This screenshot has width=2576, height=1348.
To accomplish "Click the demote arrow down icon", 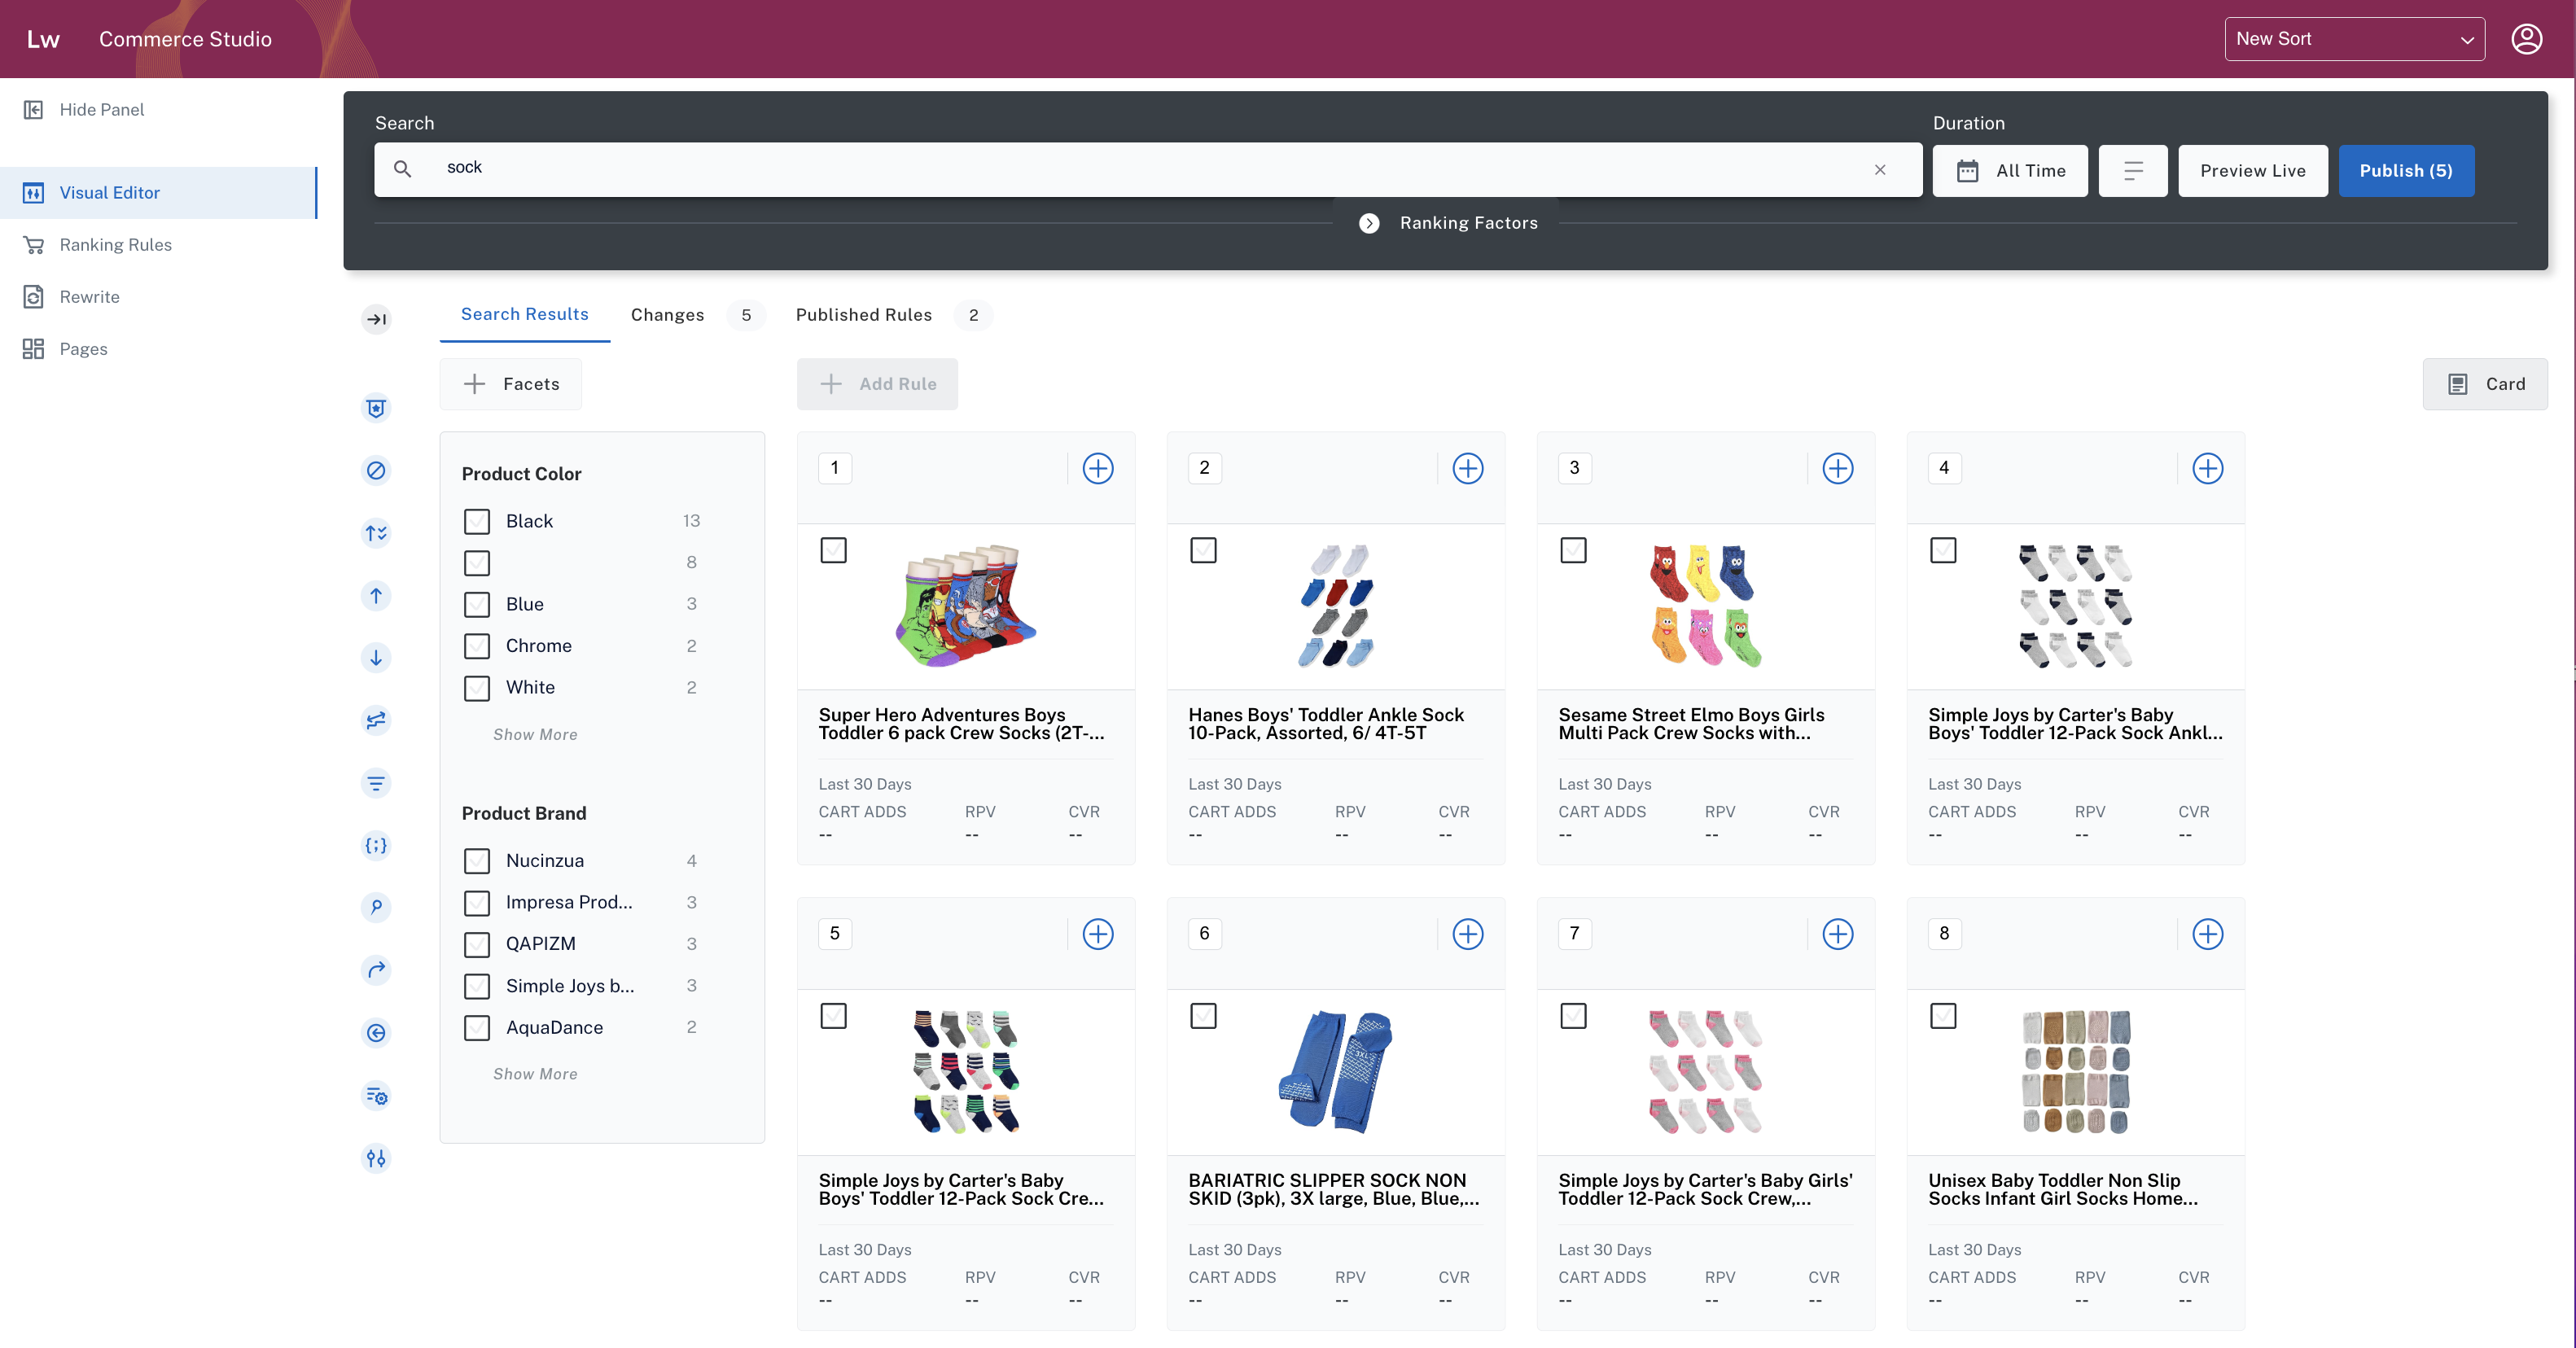I will [x=375, y=658].
